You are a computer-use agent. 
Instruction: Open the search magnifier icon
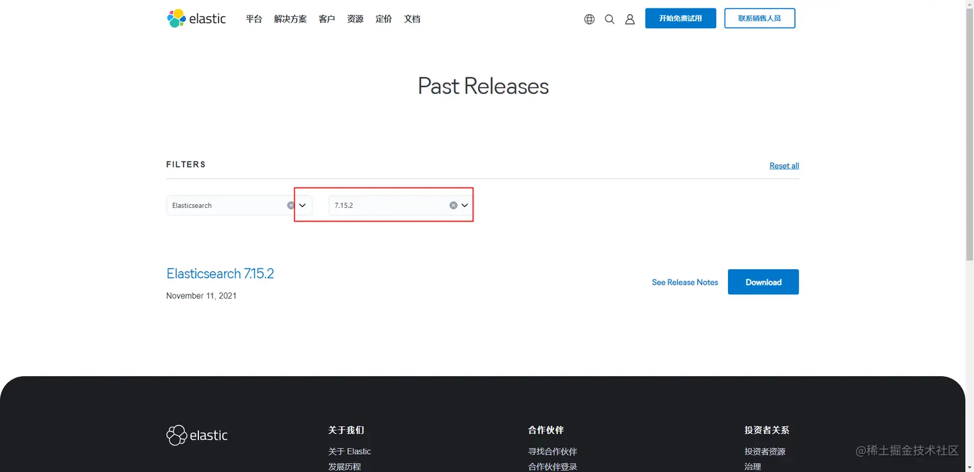point(609,19)
